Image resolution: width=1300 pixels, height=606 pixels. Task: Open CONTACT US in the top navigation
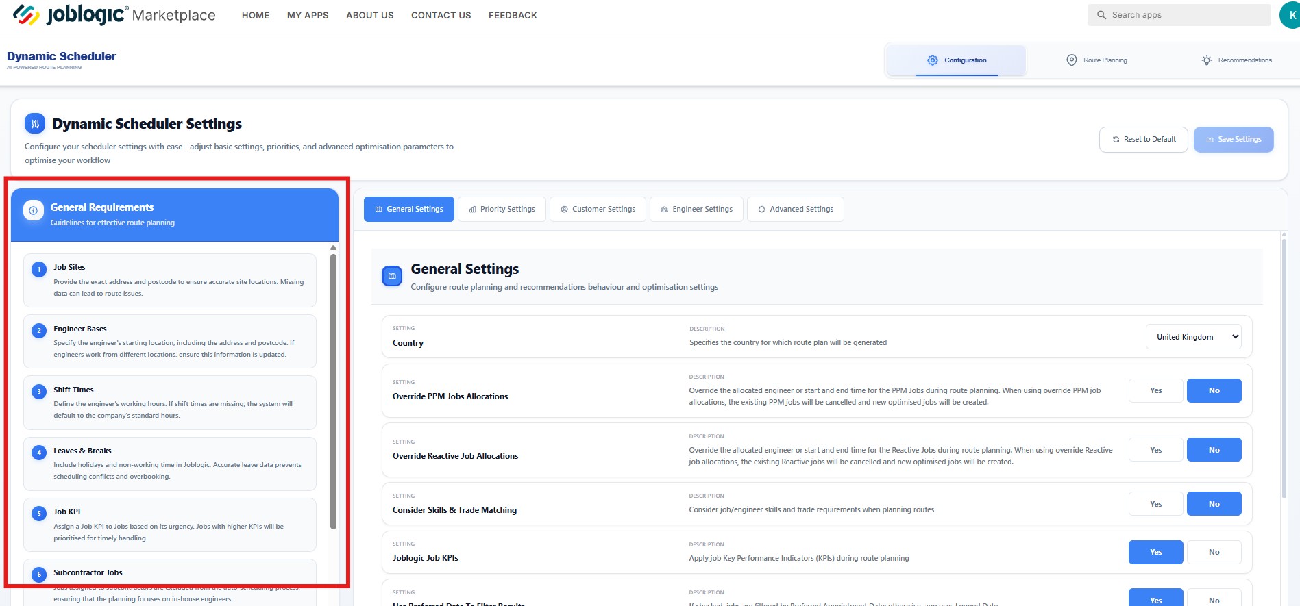(441, 15)
